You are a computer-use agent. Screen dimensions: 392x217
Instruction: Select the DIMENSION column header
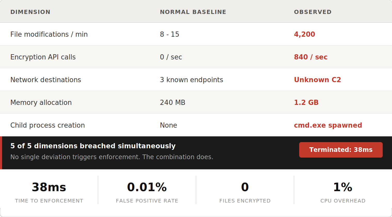click(x=30, y=12)
